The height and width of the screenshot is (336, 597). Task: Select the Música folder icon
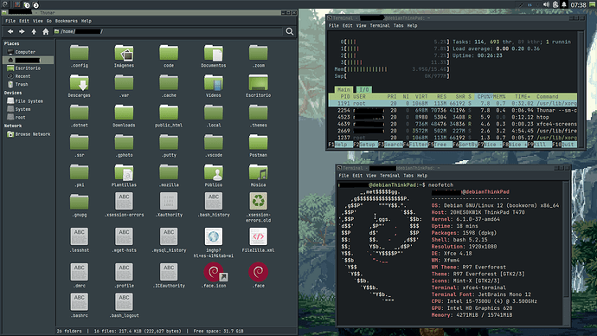258,172
